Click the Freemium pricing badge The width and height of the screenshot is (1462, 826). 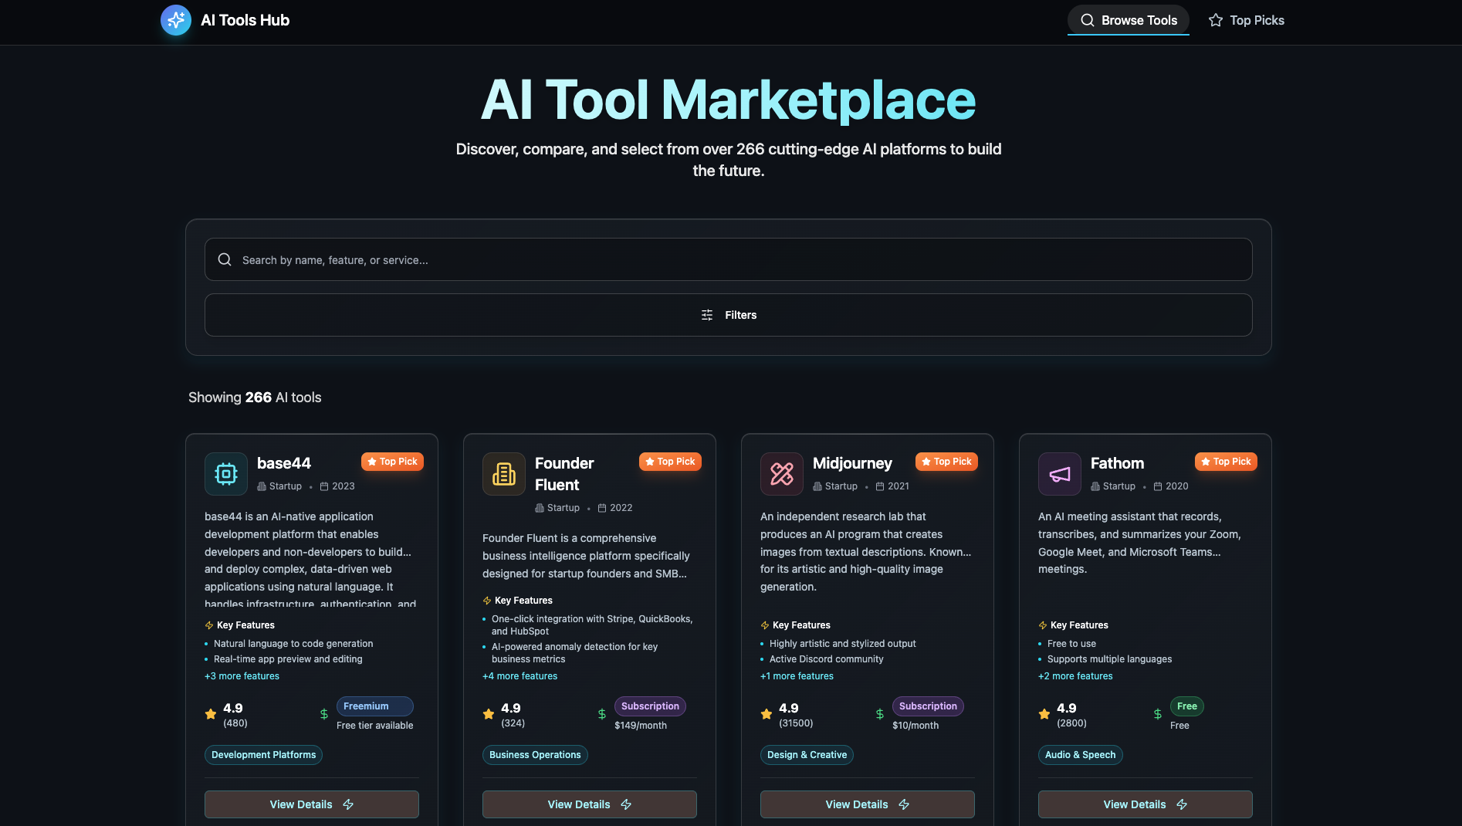pos(374,706)
